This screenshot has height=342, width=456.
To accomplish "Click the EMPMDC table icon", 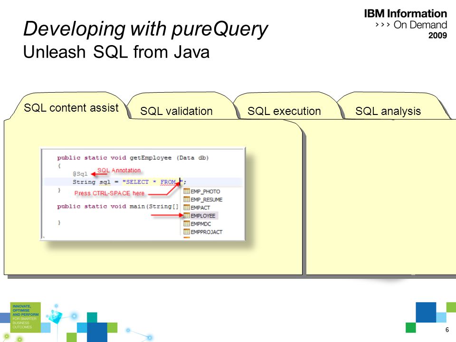I will pos(187,224).
